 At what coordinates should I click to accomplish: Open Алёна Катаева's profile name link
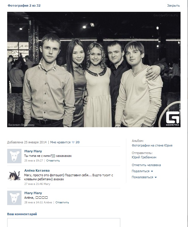(x=37, y=170)
